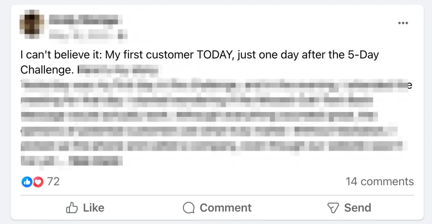Open the 14 comments link
The height and width of the screenshot is (224, 432).
380,182
